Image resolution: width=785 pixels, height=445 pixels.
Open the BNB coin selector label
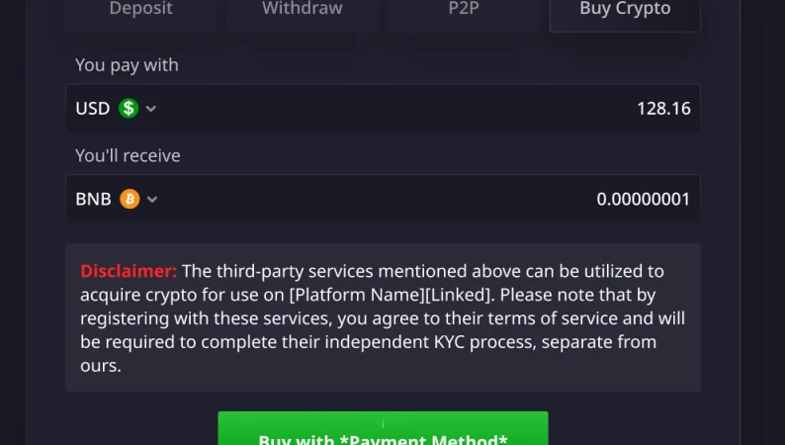click(x=93, y=199)
